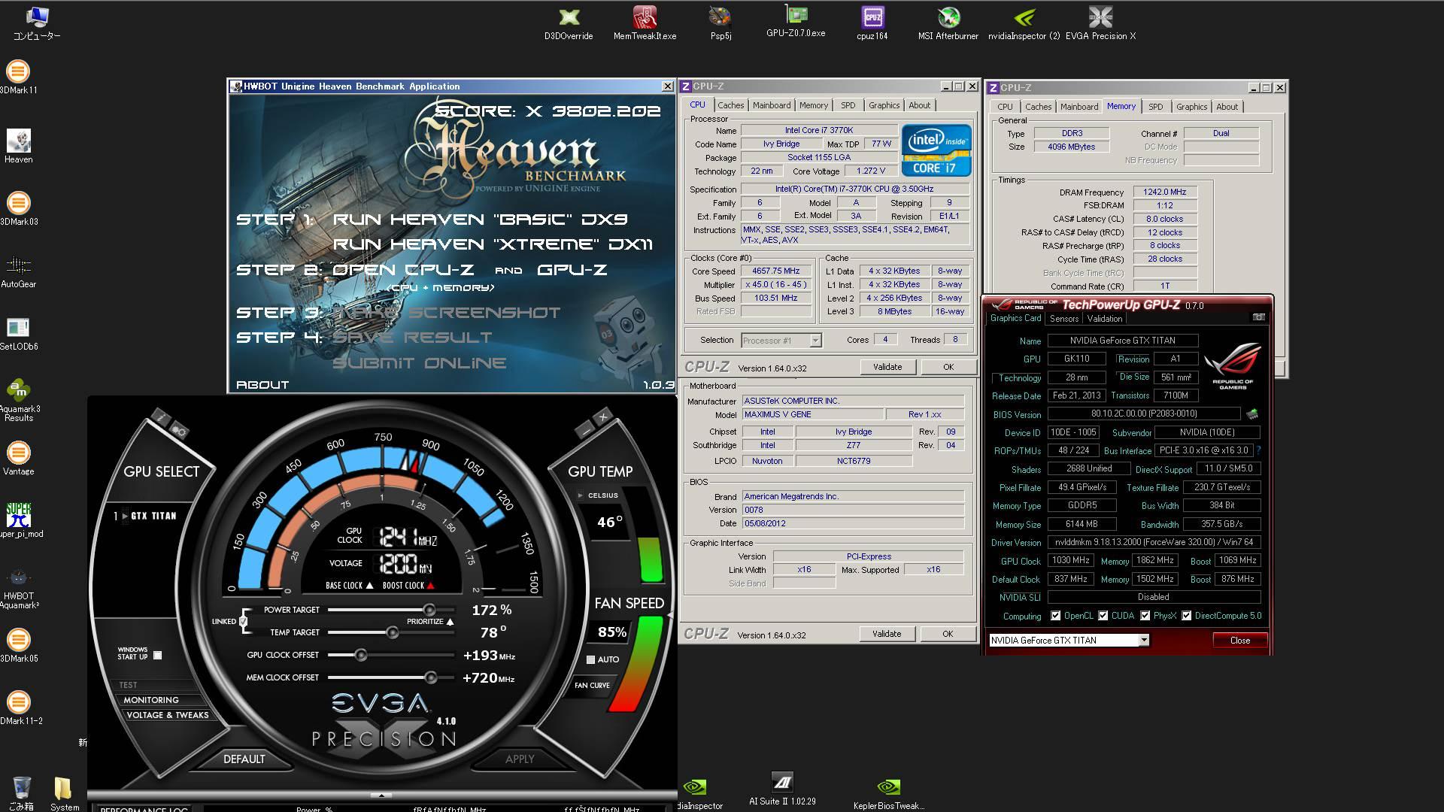
Task: Select the nvidiaInspector (2) icon at top
Action: click(1024, 23)
